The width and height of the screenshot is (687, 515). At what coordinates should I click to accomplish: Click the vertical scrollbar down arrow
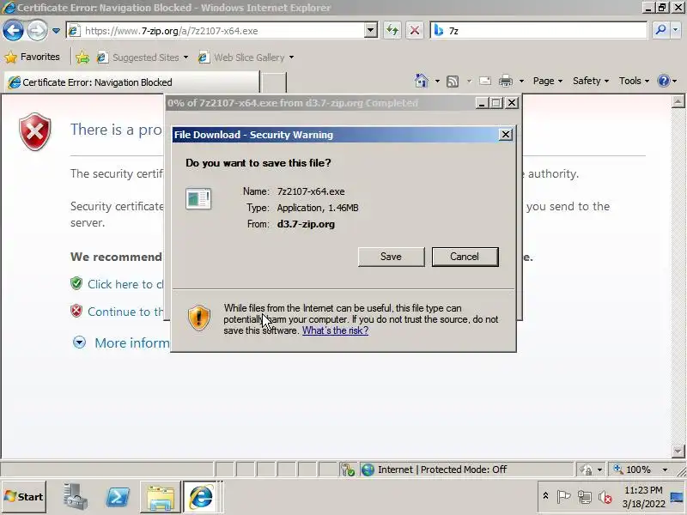678,451
